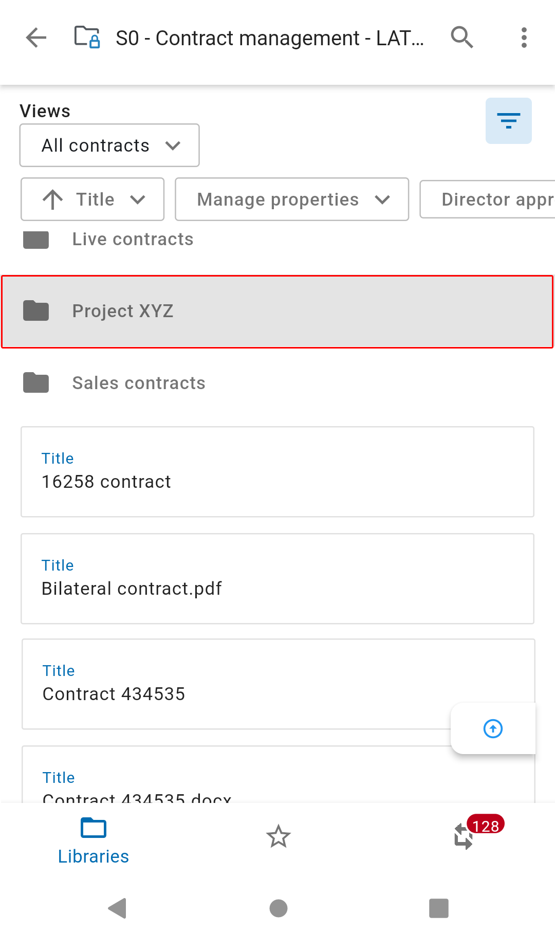Select the Director approval filter chip
This screenshot has width=555, height=933.
[487, 199]
